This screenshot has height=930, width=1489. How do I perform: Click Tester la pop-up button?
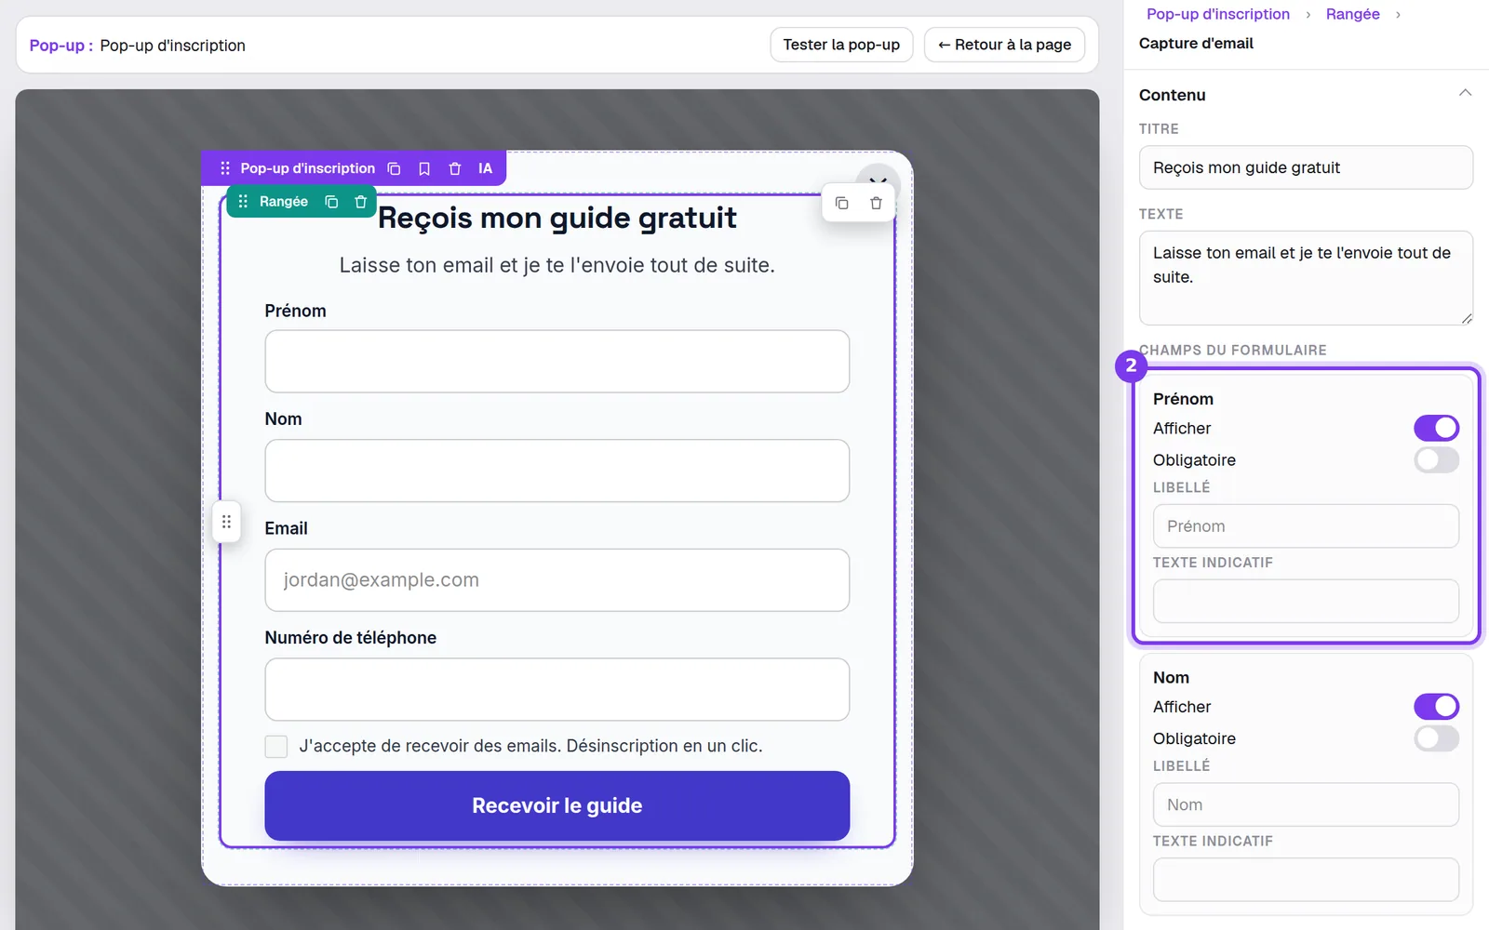point(841,45)
